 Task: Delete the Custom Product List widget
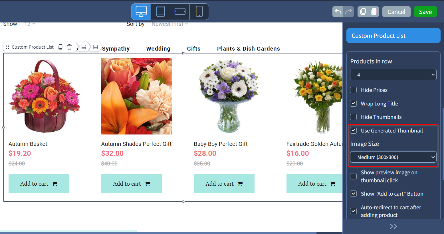pos(69,47)
